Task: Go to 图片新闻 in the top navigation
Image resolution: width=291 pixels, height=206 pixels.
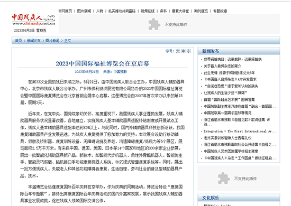Action: coord(84,11)
